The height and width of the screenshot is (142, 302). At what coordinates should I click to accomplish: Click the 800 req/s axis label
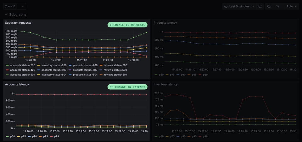[11, 31]
